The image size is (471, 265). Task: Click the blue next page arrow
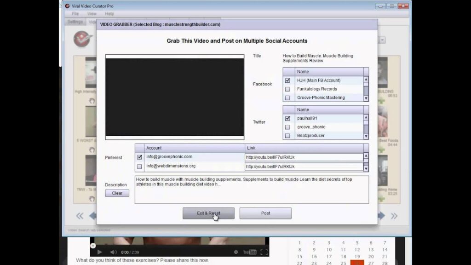click(381, 215)
